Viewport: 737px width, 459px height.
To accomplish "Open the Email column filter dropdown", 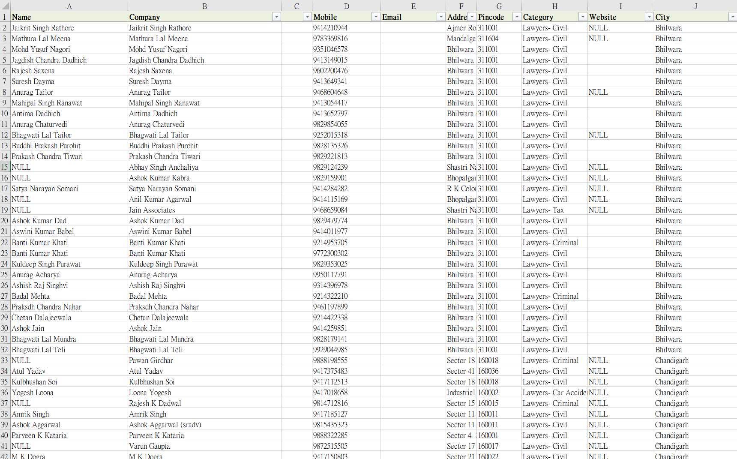I will coord(441,17).
